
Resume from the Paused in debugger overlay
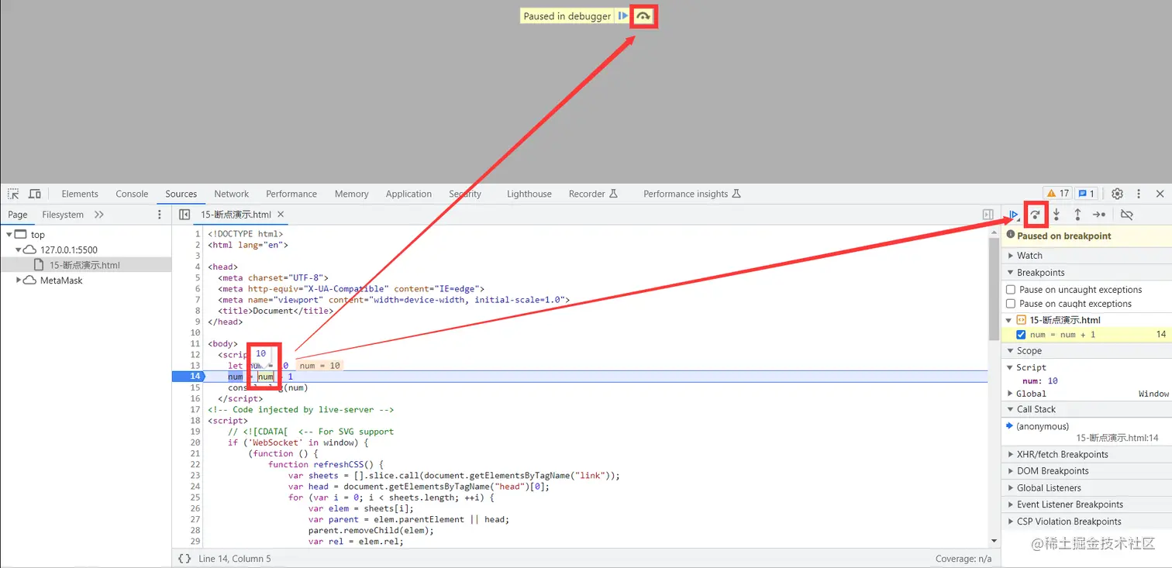pyautogui.click(x=622, y=15)
